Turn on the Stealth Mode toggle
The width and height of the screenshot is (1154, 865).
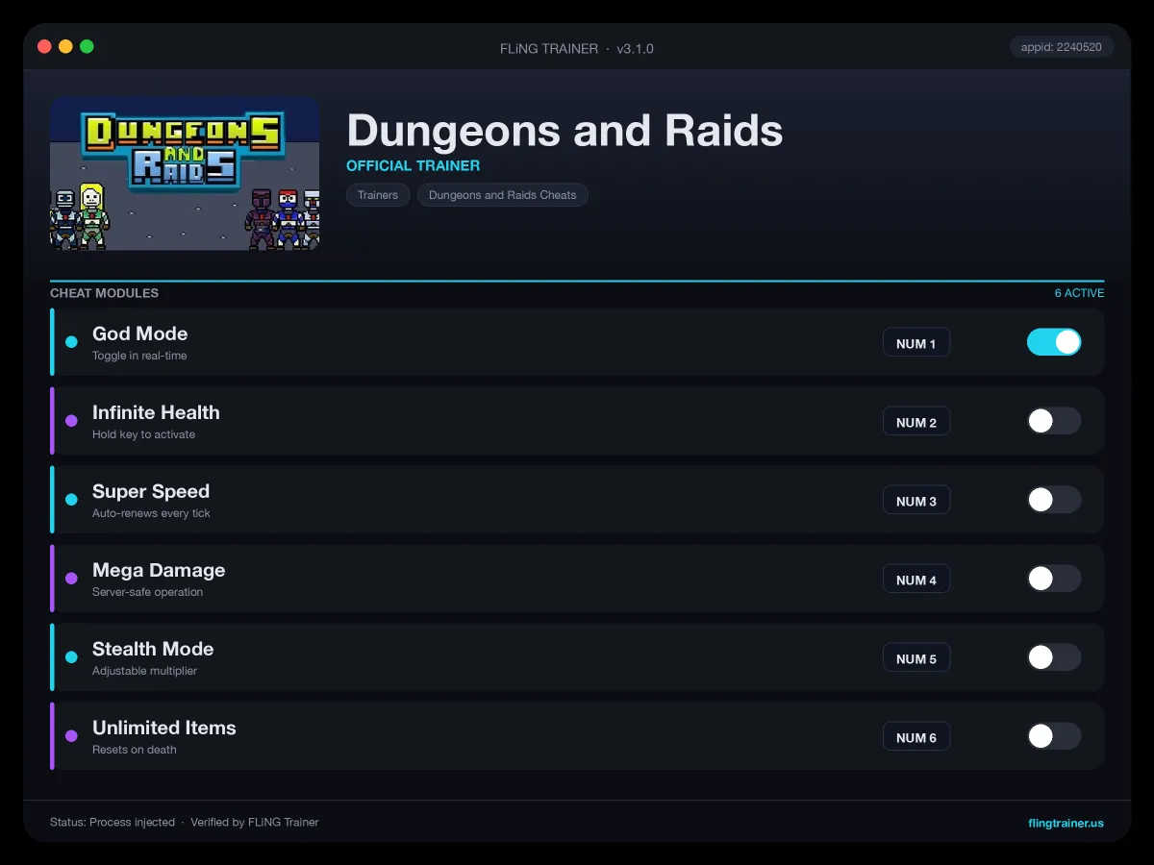(1054, 657)
